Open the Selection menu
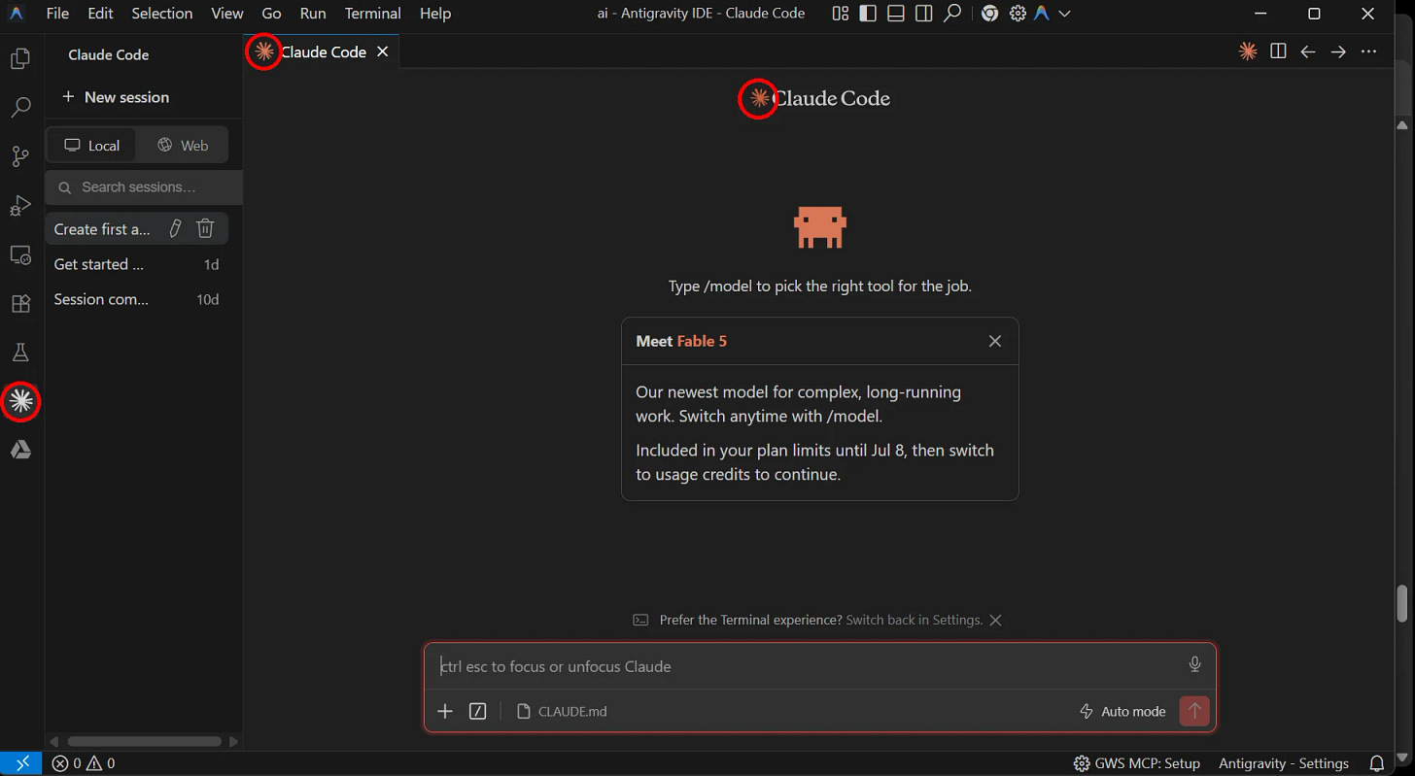Screen dimensions: 1415x776 (162, 14)
